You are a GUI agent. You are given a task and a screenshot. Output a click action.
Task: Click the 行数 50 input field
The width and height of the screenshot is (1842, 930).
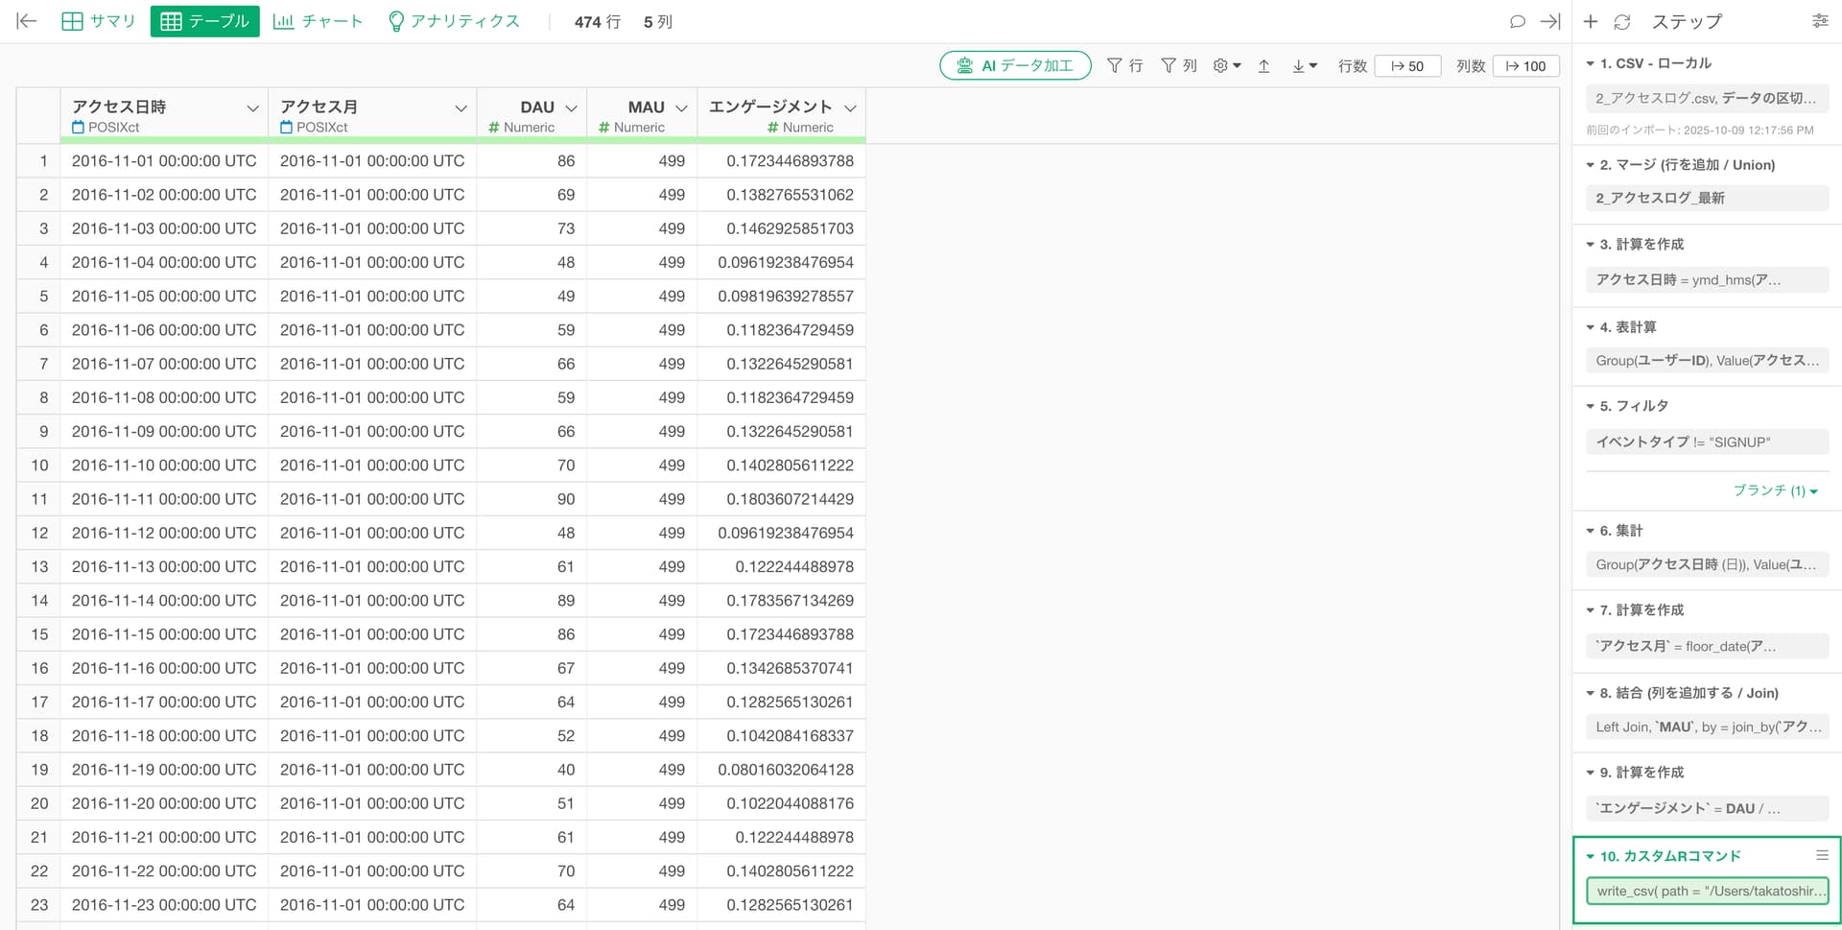click(x=1407, y=65)
